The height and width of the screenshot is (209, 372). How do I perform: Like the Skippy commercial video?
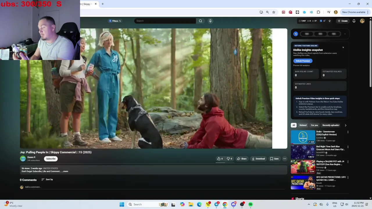pos(220,159)
